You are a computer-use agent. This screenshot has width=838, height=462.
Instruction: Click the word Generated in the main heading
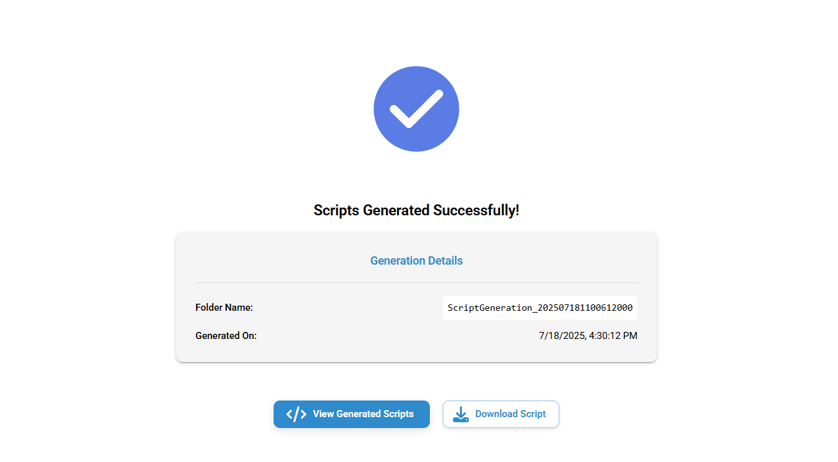[397, 210]
